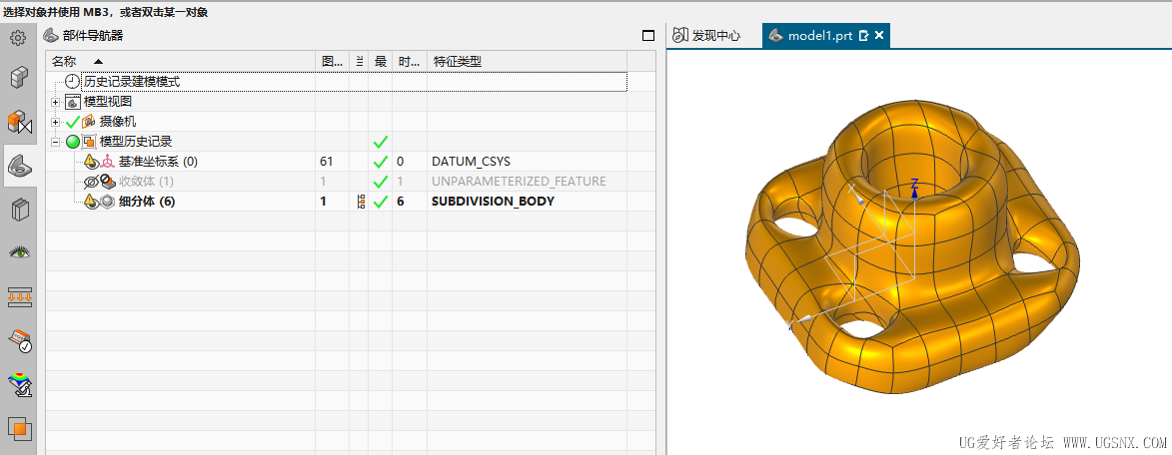1172x455 pixels.
Task: Open the rainbow microscope analysis sidebar icon
Action: pyautogui.click(x=19, y=385)
